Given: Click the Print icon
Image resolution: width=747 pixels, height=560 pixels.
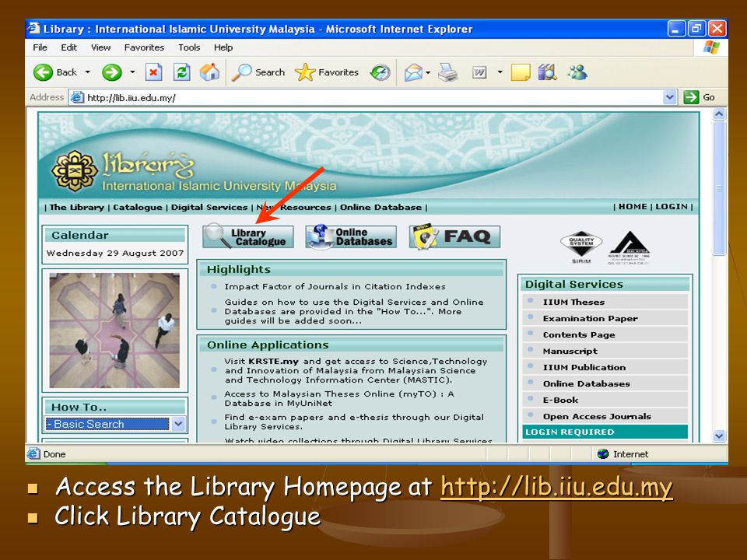Looking at the screenshot, I should [x=448, y=72].
